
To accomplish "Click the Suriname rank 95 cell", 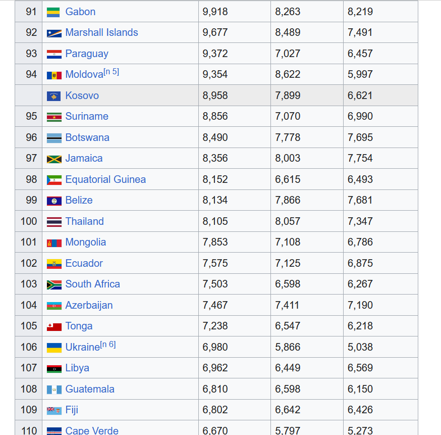I will (x=28, y=116).
